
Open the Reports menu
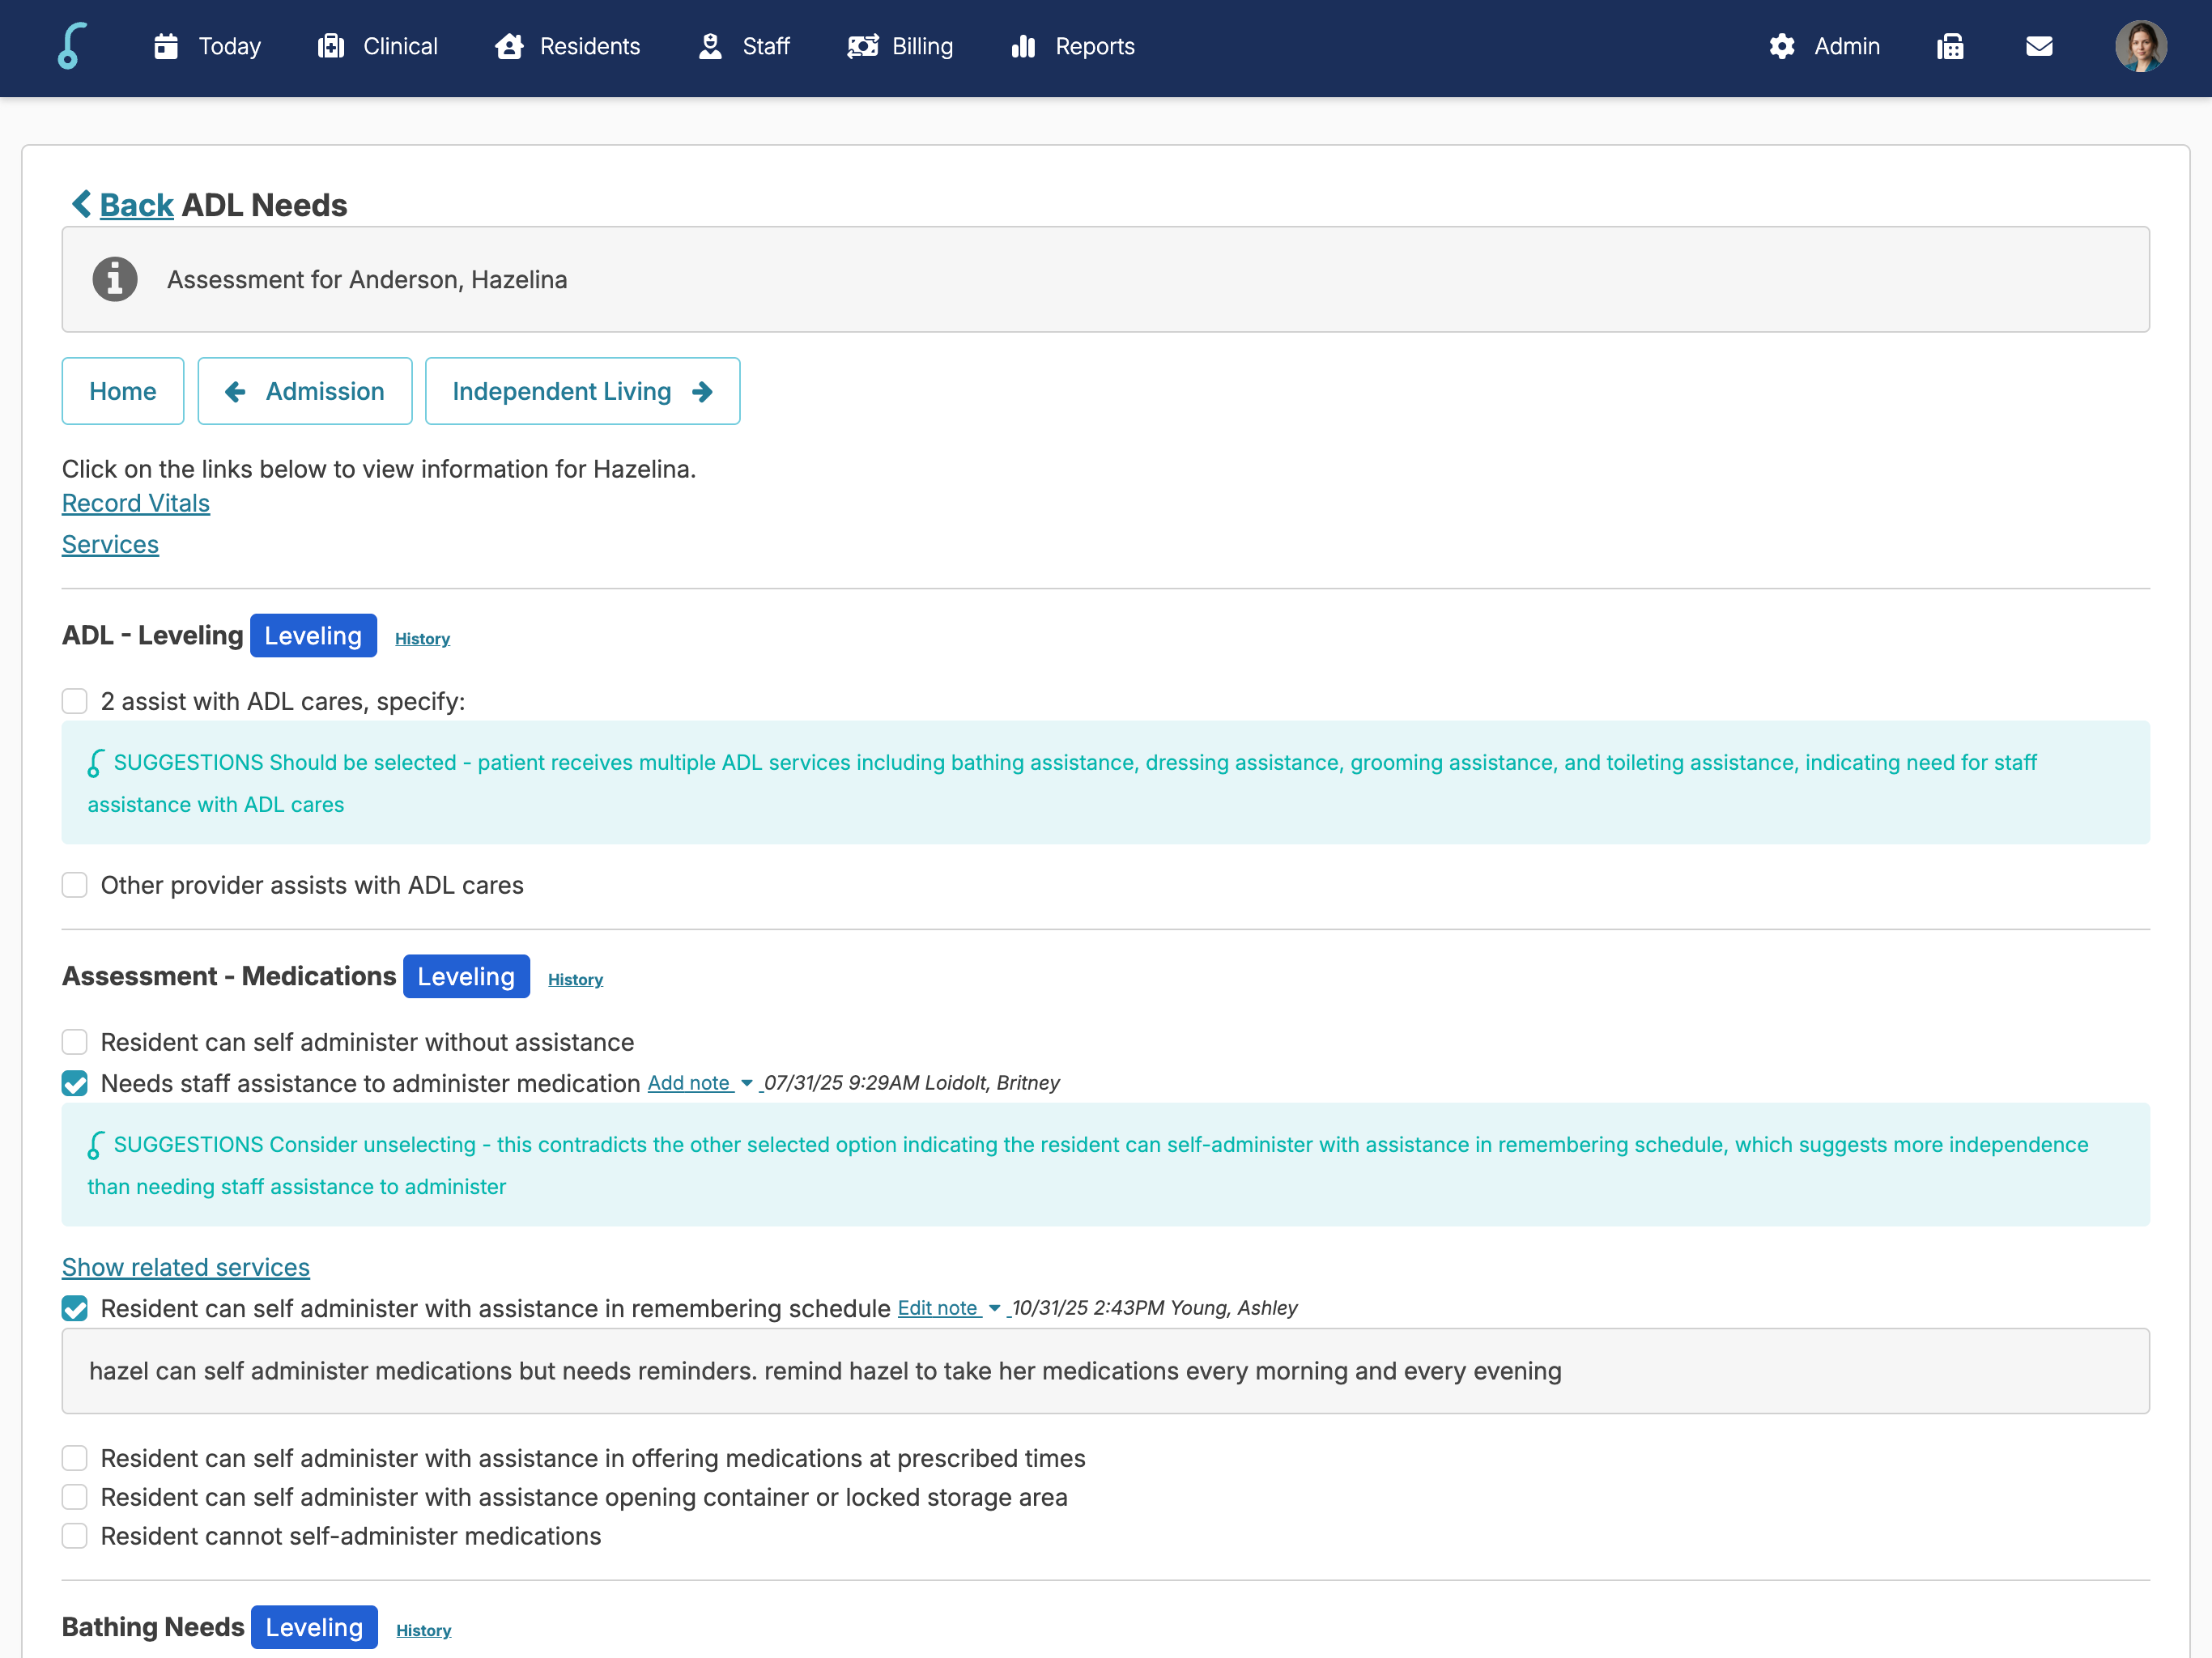[x=1072, y=46]
